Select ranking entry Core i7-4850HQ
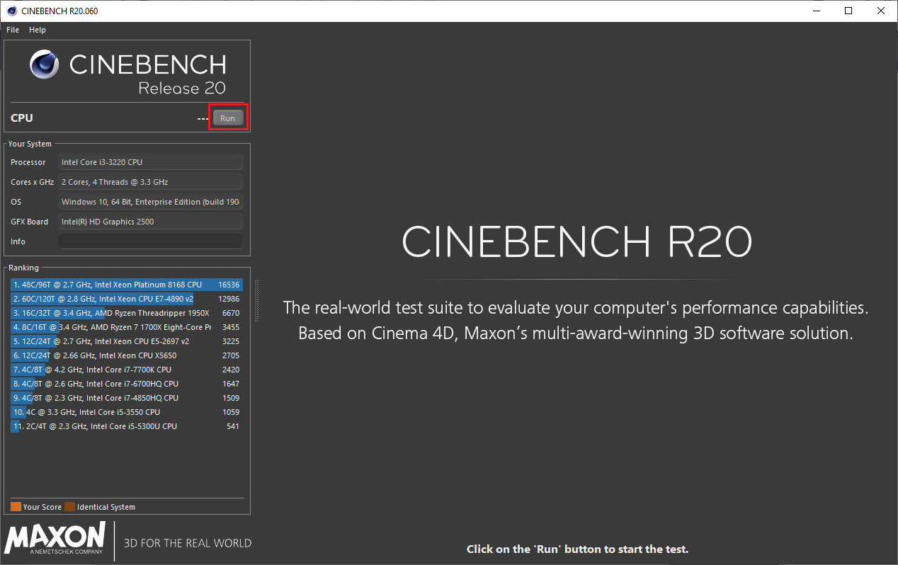Viewport: 898px width, 565px height. tap(127, 398)
